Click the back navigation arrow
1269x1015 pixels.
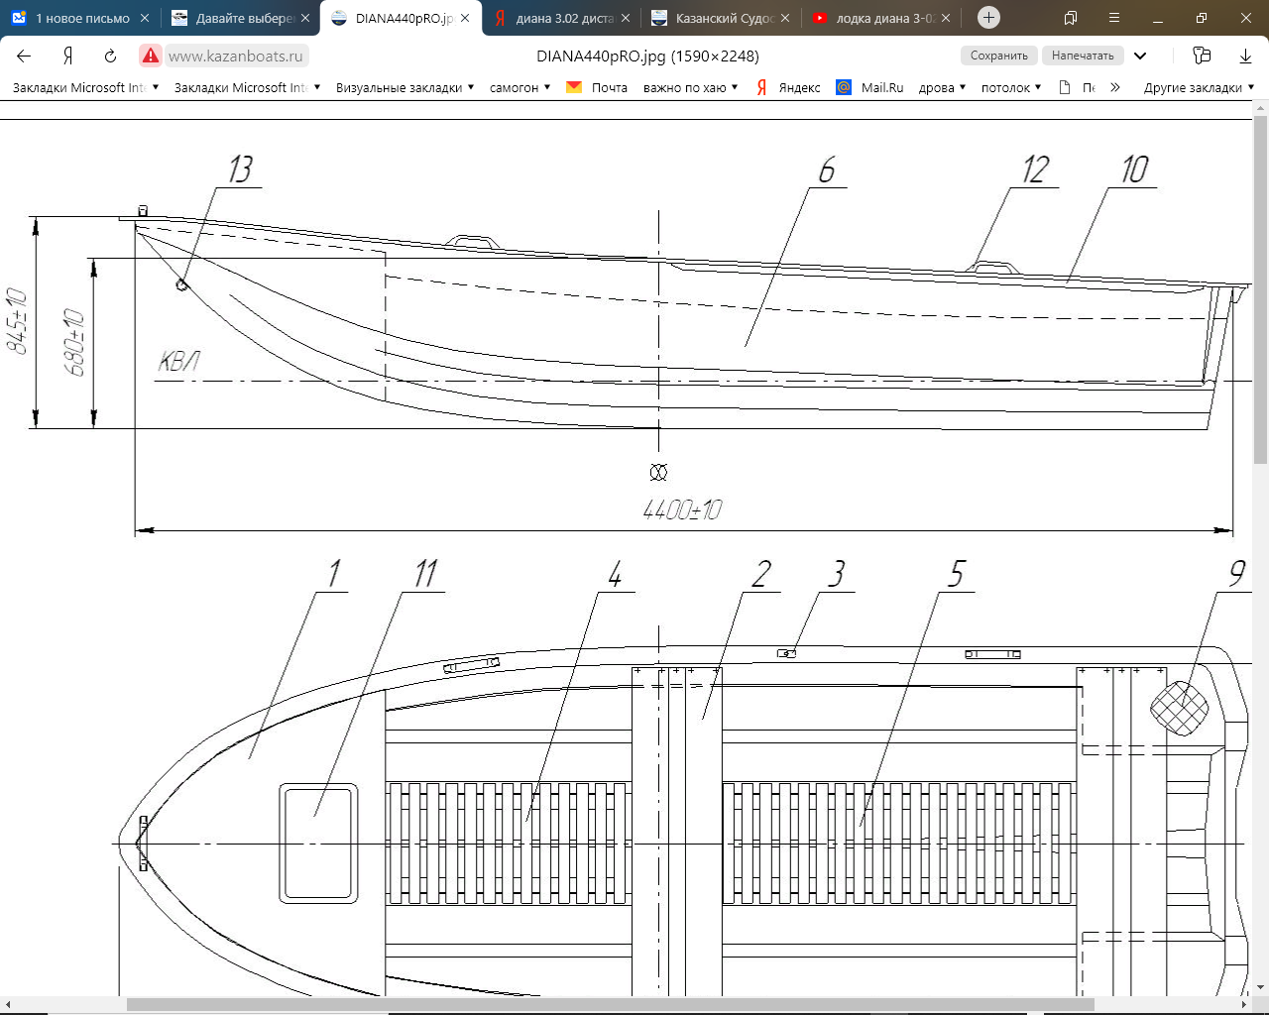tap(24, 56)
